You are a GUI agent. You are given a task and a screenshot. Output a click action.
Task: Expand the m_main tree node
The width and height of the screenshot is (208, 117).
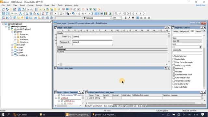[x=12, y=47]
